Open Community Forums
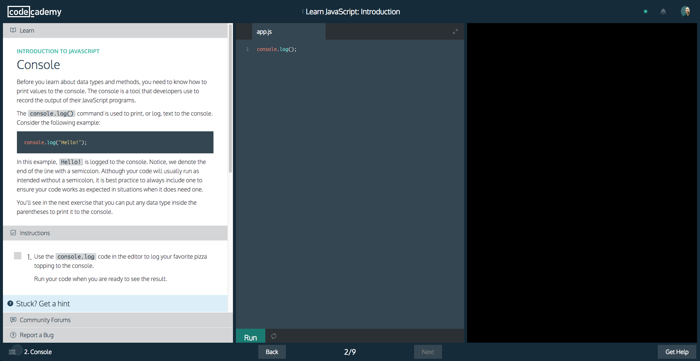 click(x=118, y=320)
